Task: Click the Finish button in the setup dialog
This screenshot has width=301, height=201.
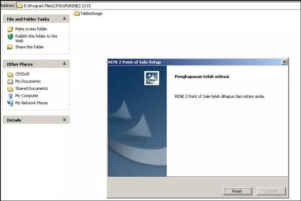Action: pos(237,191)
